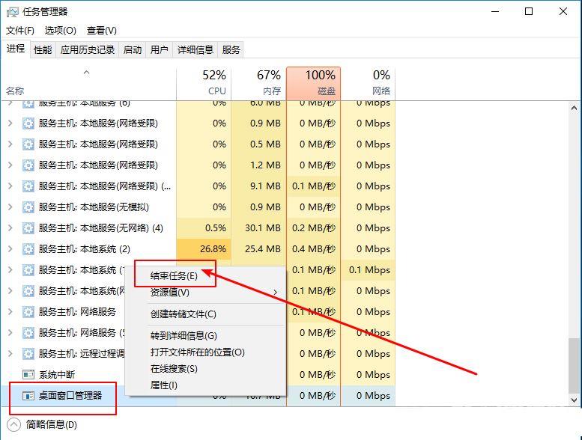The height and width of the screenshot is (440, 582).
Task: Click gear icon of 本地服务(无网络) (4) row
Action: (28, 228)
